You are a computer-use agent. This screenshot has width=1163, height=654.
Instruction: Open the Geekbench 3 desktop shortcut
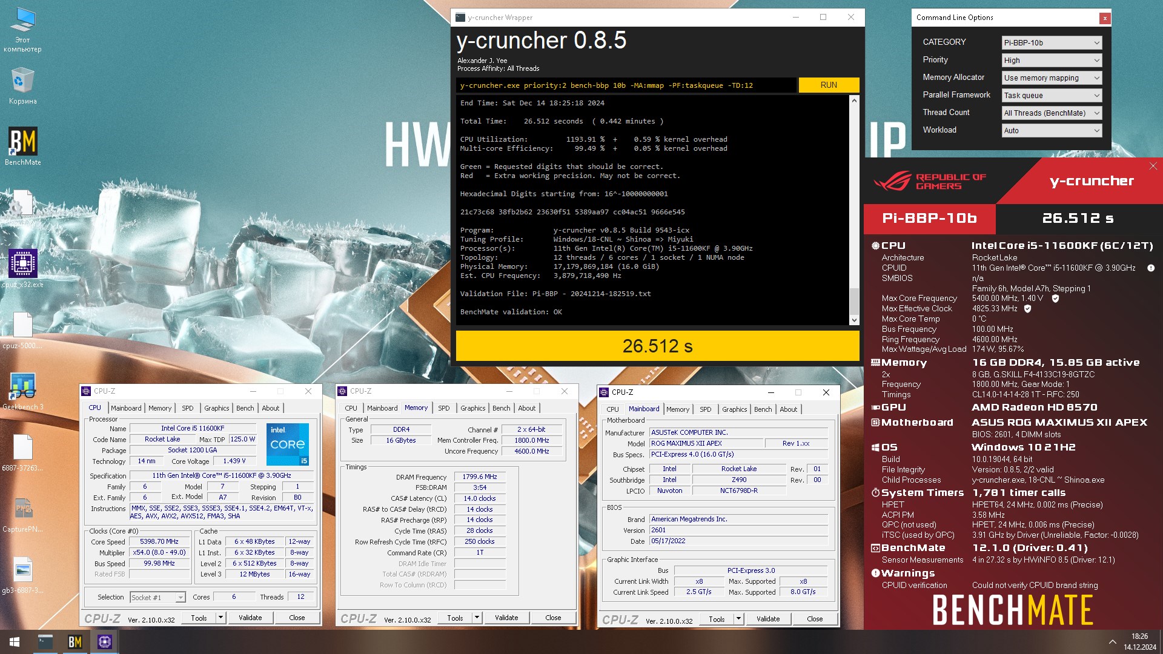pyautogui.click(x=22, y=391)
